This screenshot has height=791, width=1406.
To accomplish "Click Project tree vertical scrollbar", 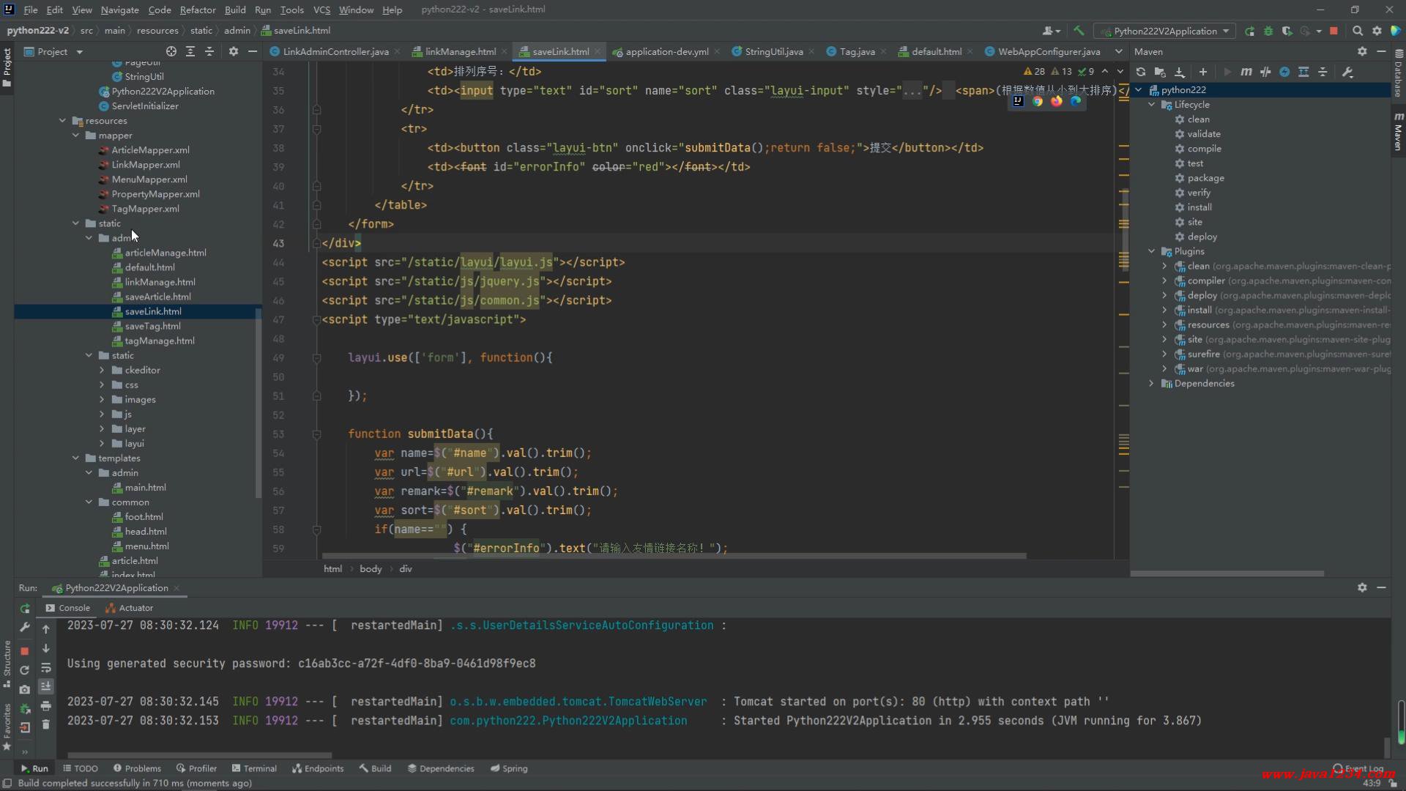I will [x=258, y=403].
